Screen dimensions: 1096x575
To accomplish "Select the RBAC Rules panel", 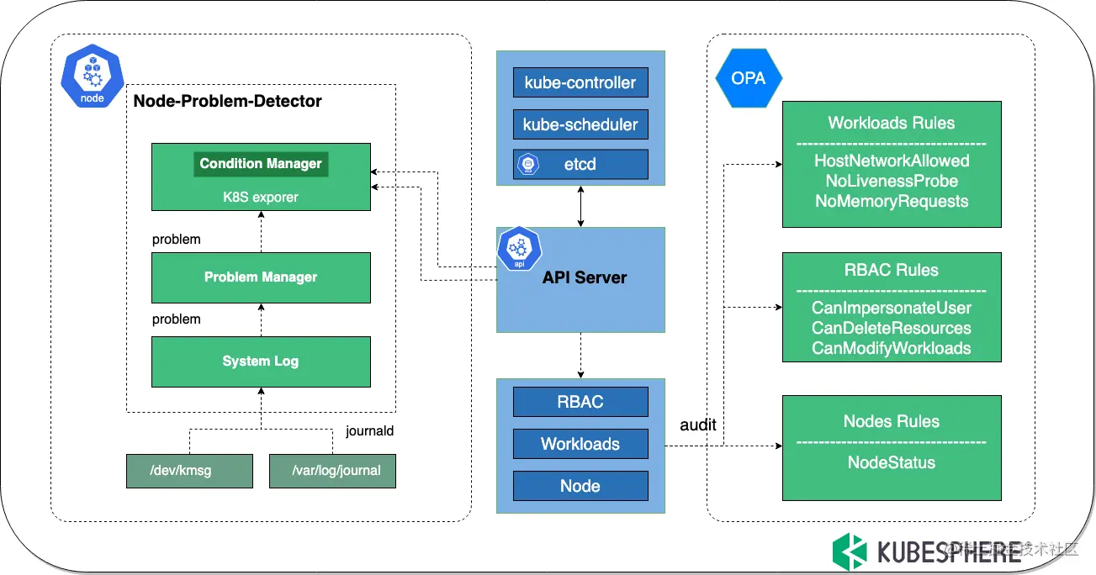I will tap(892, 307).
